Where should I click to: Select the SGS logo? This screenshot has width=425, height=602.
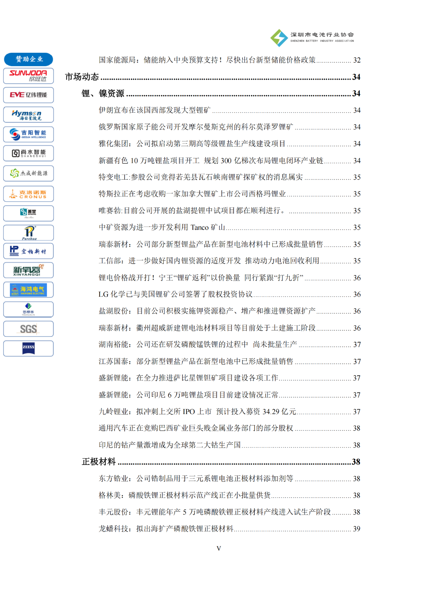tap(28, 328)
